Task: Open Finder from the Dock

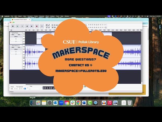Action: [32, 103]
